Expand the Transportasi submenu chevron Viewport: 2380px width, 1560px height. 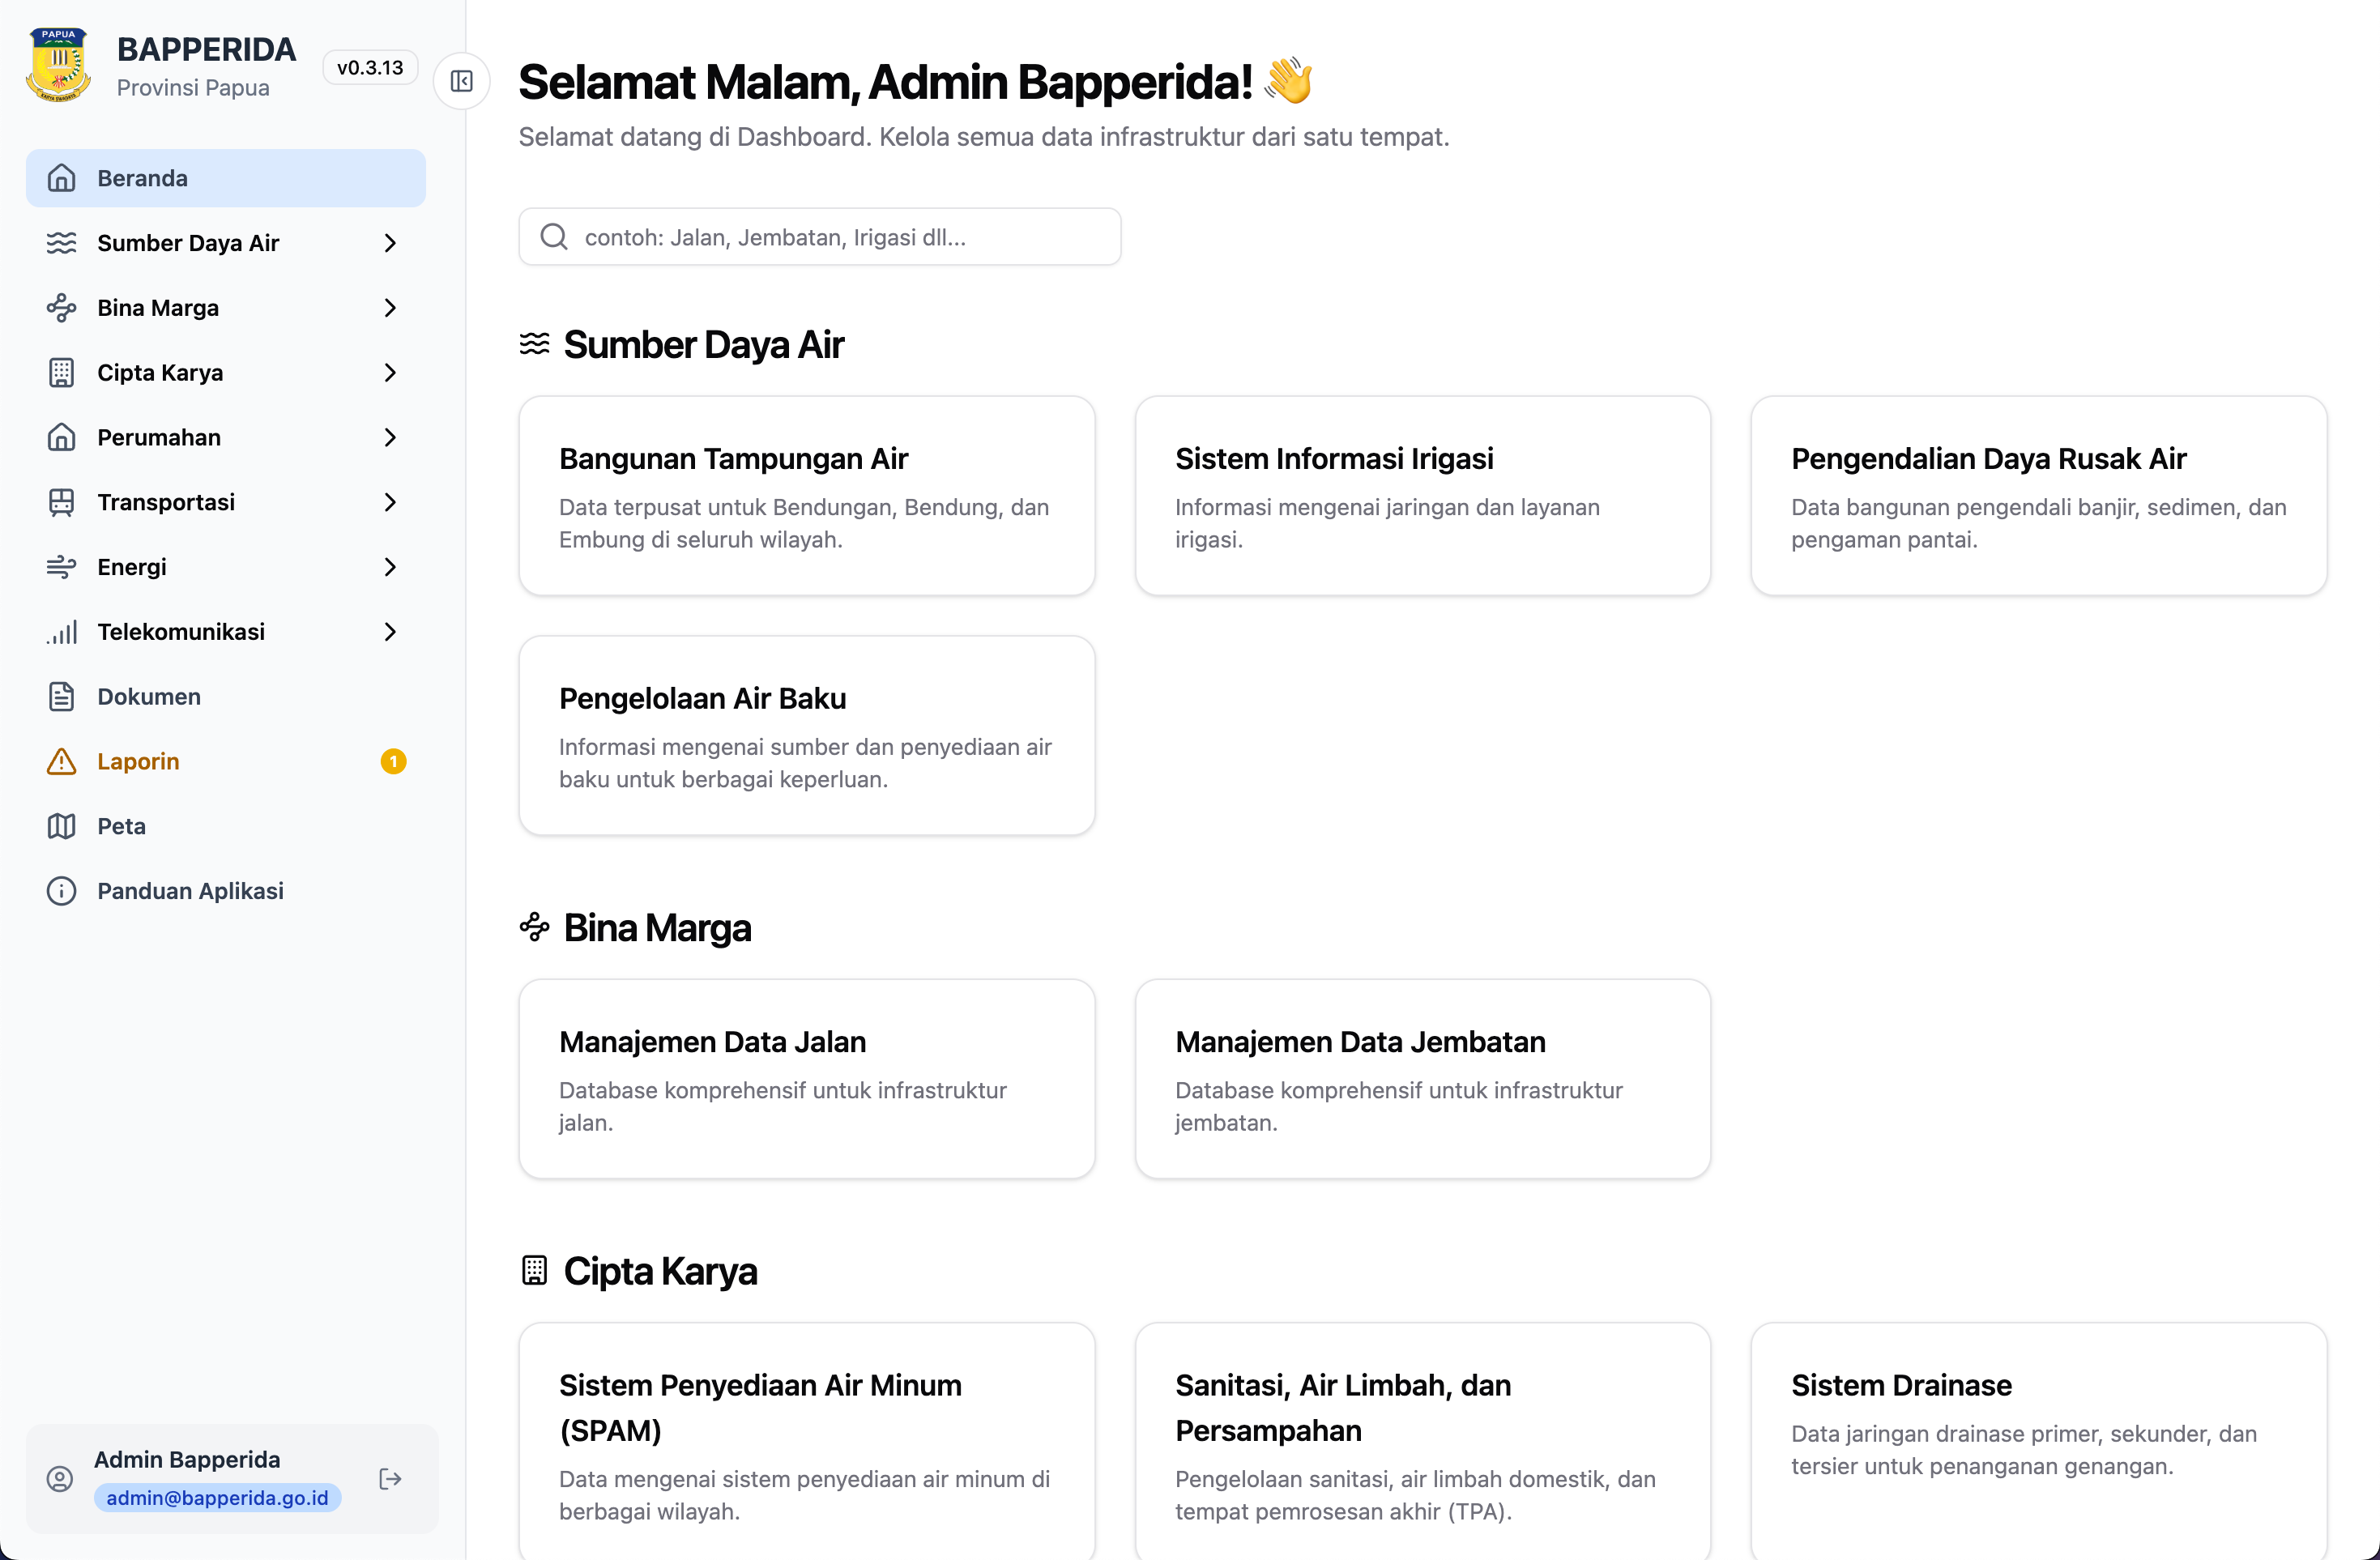[390, 502]
